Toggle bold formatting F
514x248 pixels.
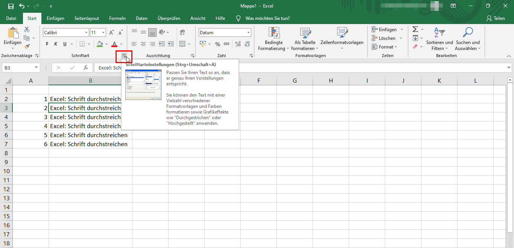click(47, 44)
